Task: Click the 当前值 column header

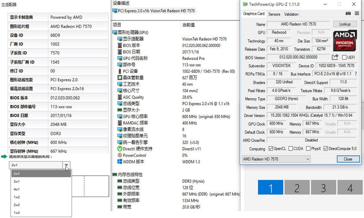Action: [188, 25]
